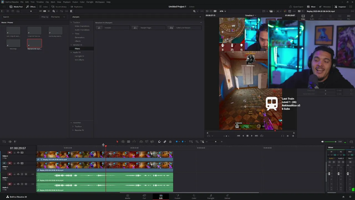This screenshot has width=355, height=200.
Task: Open the Mark menu
Action: coord(53,2)
